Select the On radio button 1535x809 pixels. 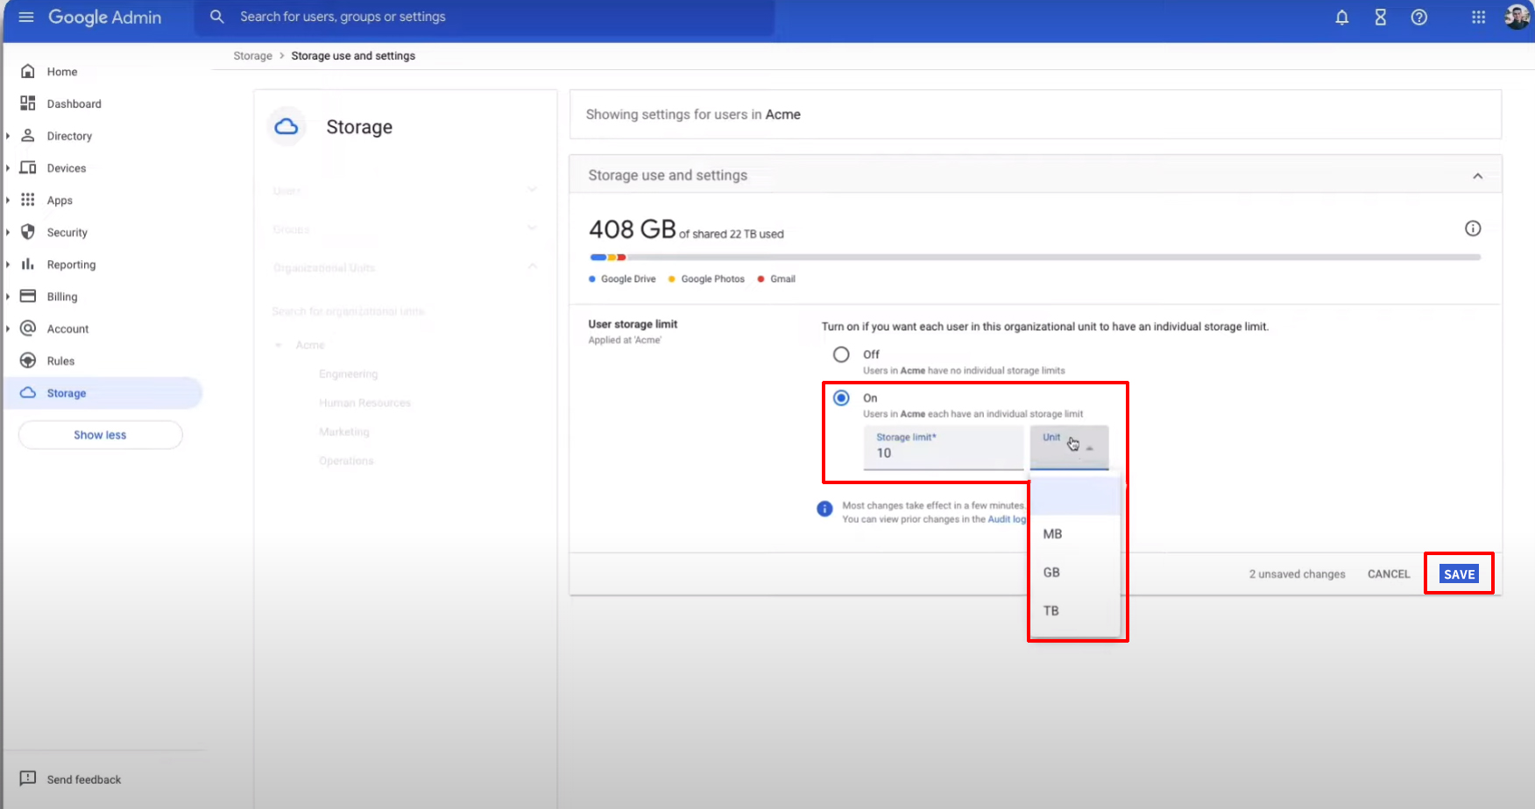[x=841, y=398]
